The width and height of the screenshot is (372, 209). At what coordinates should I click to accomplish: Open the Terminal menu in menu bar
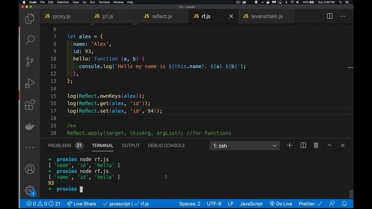tap(104, 2)
